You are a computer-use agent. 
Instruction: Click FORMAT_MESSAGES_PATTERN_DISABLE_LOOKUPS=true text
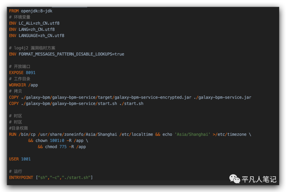tap(71, 54)
